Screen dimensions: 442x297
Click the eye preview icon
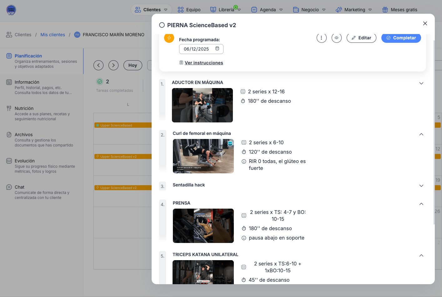pyautogui.click(x=336, y=38)
